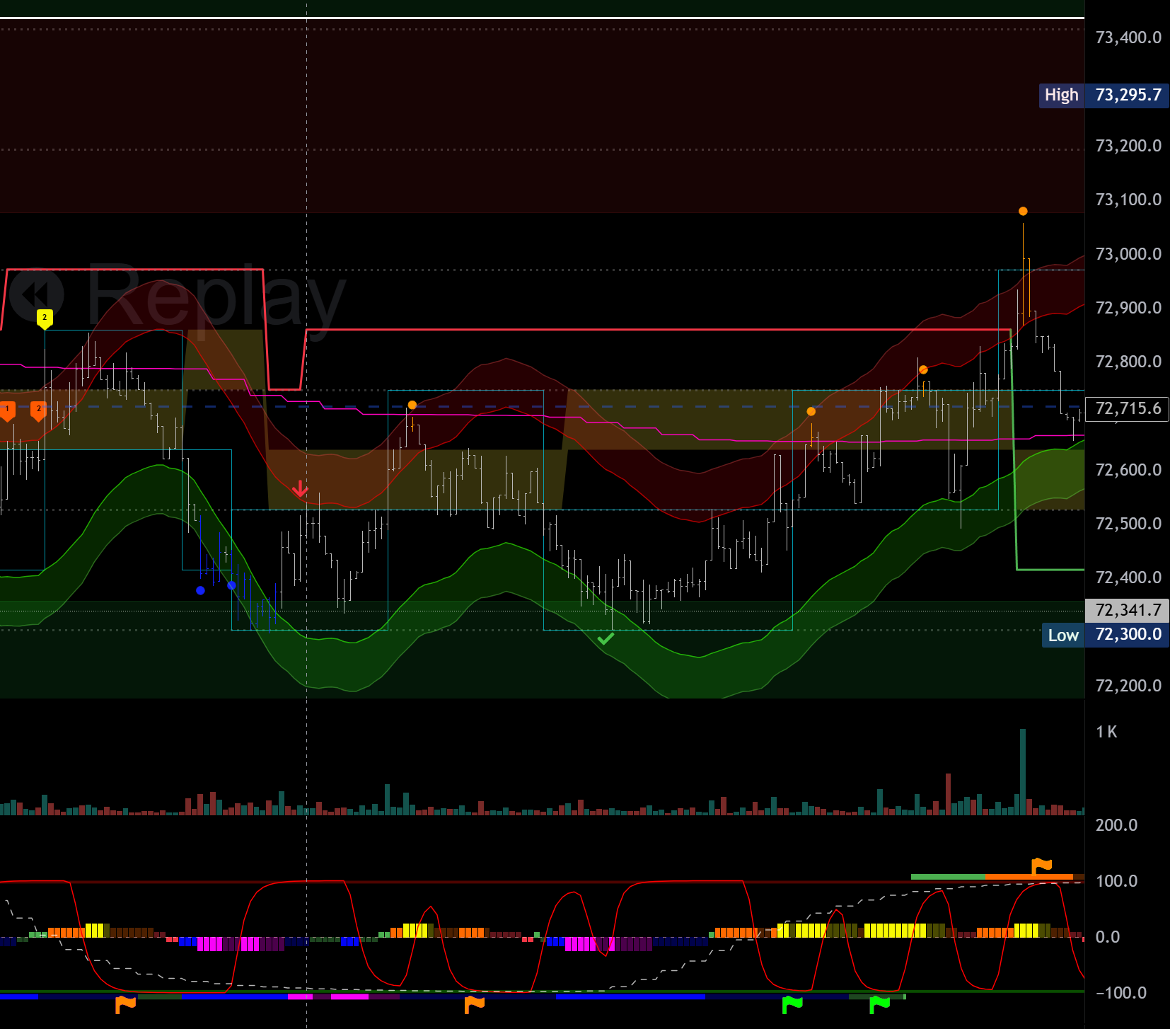Image resolution: width=1170 pixels, height=1029 pixels.
Task: Select the left green flag at bottom
Action: point(792,1004)
